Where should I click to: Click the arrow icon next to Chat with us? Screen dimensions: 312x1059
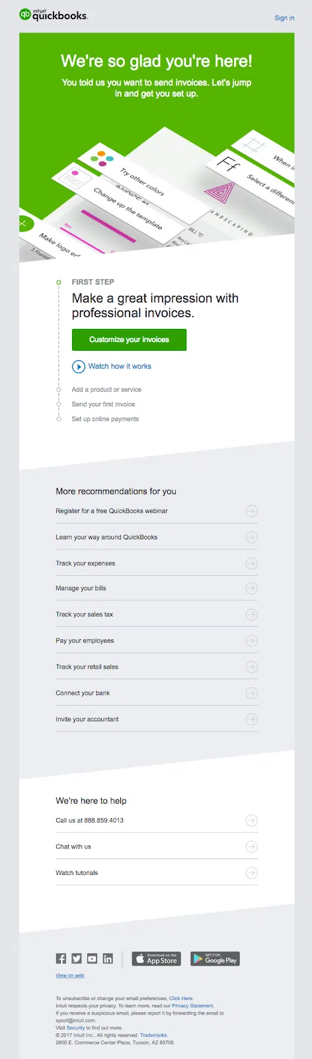[x=251, y=847]
